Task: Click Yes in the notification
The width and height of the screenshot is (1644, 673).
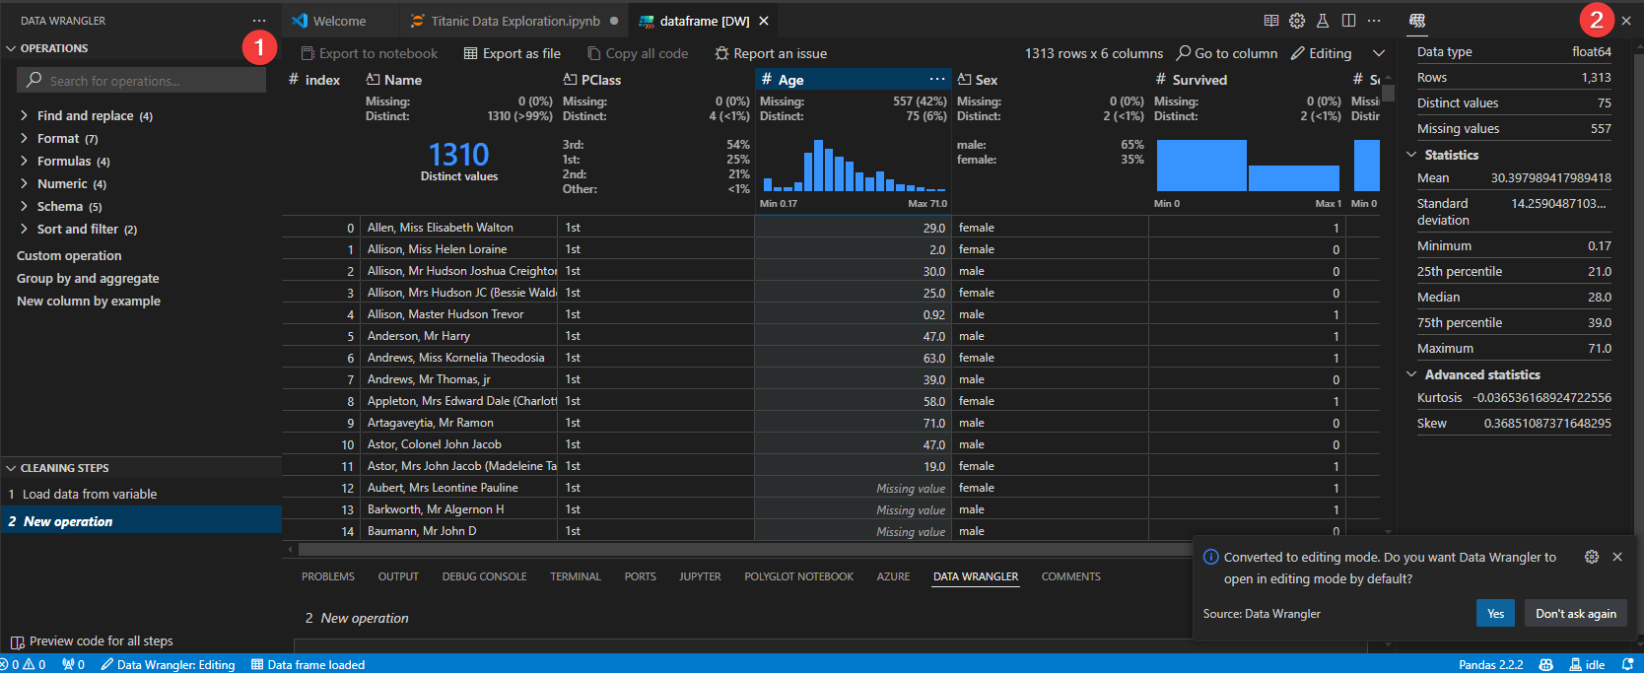Action: point(1494,613)
